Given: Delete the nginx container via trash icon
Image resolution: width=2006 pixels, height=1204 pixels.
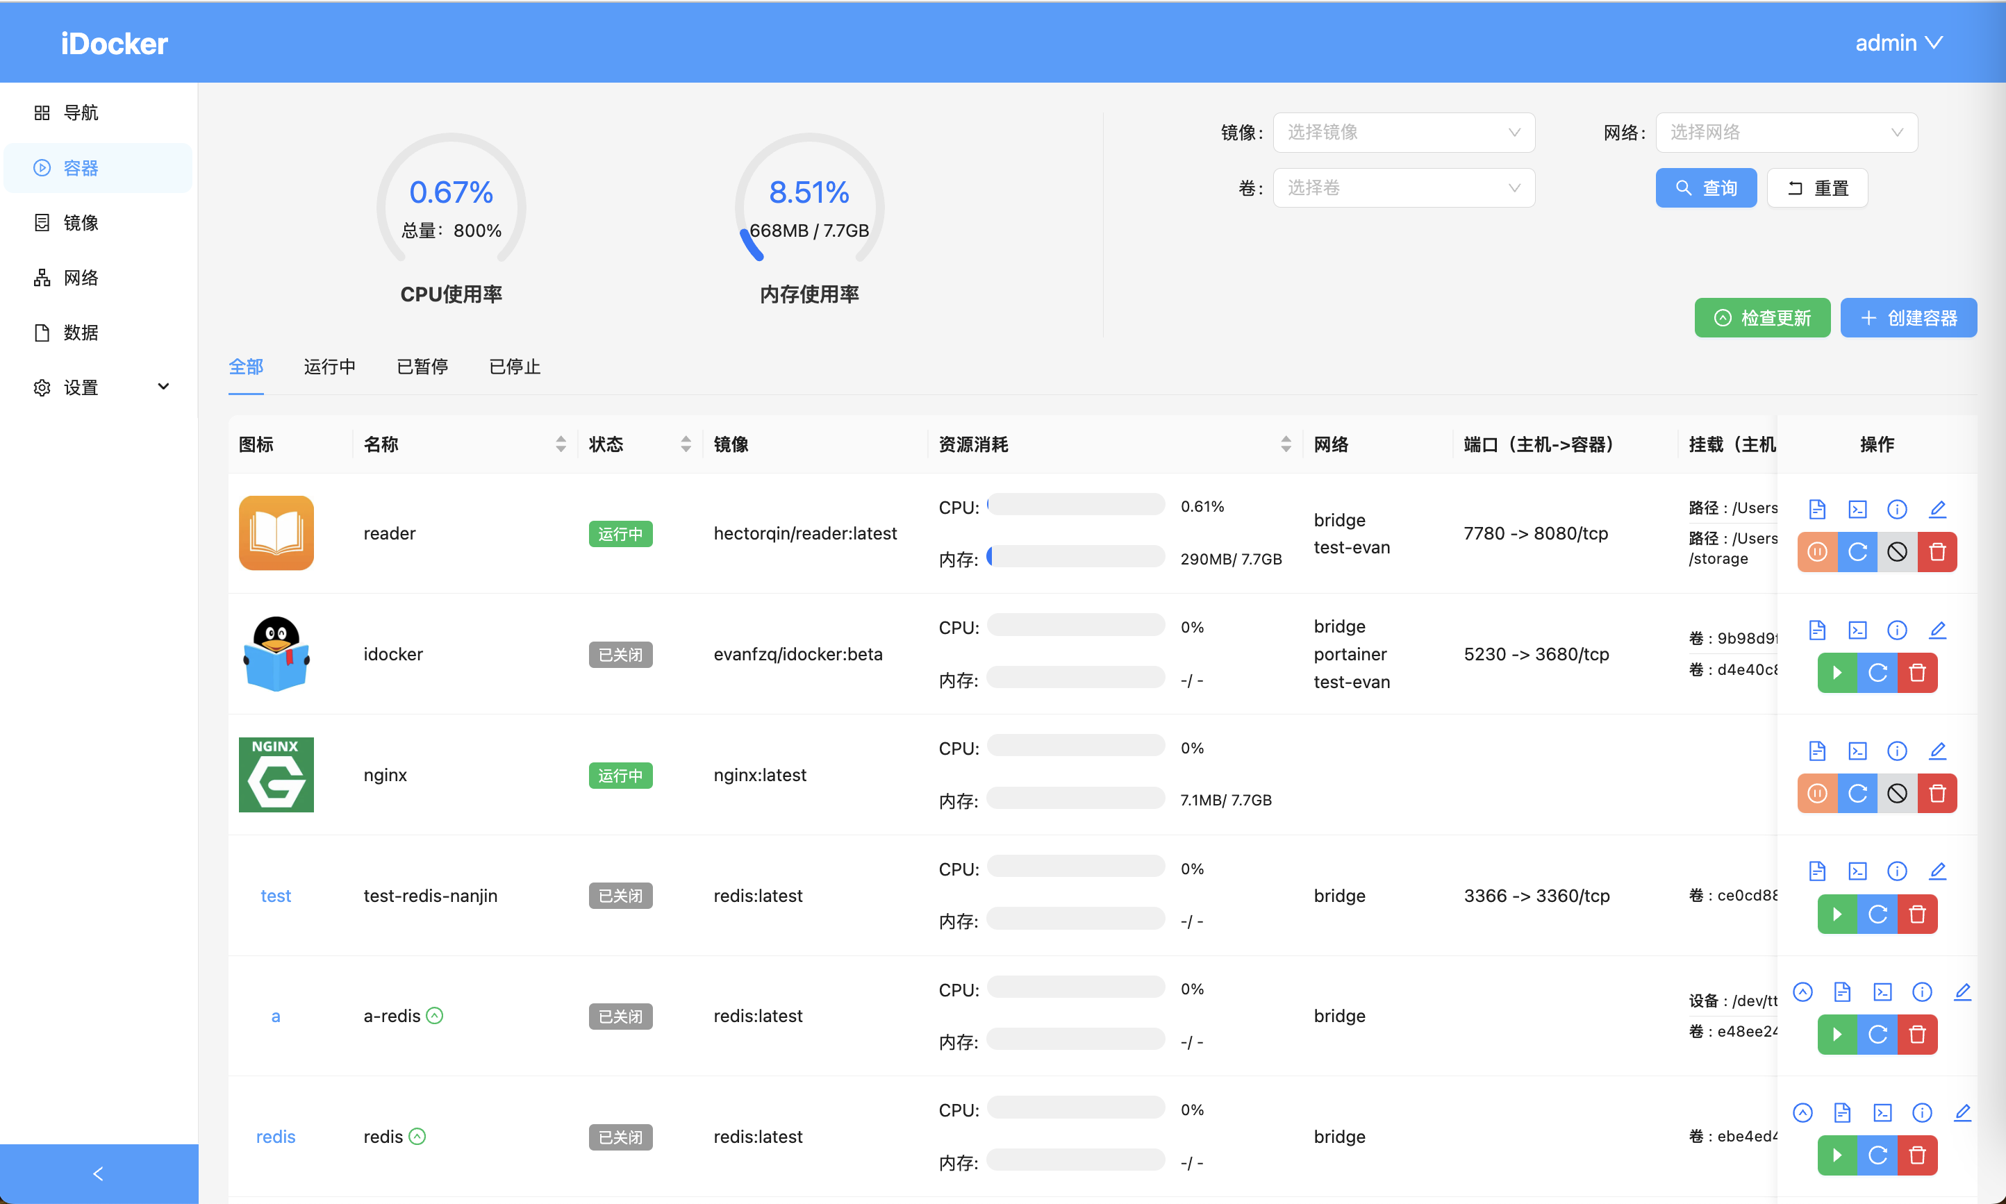Looking at the screenshot, I should tap(1937, 794).
